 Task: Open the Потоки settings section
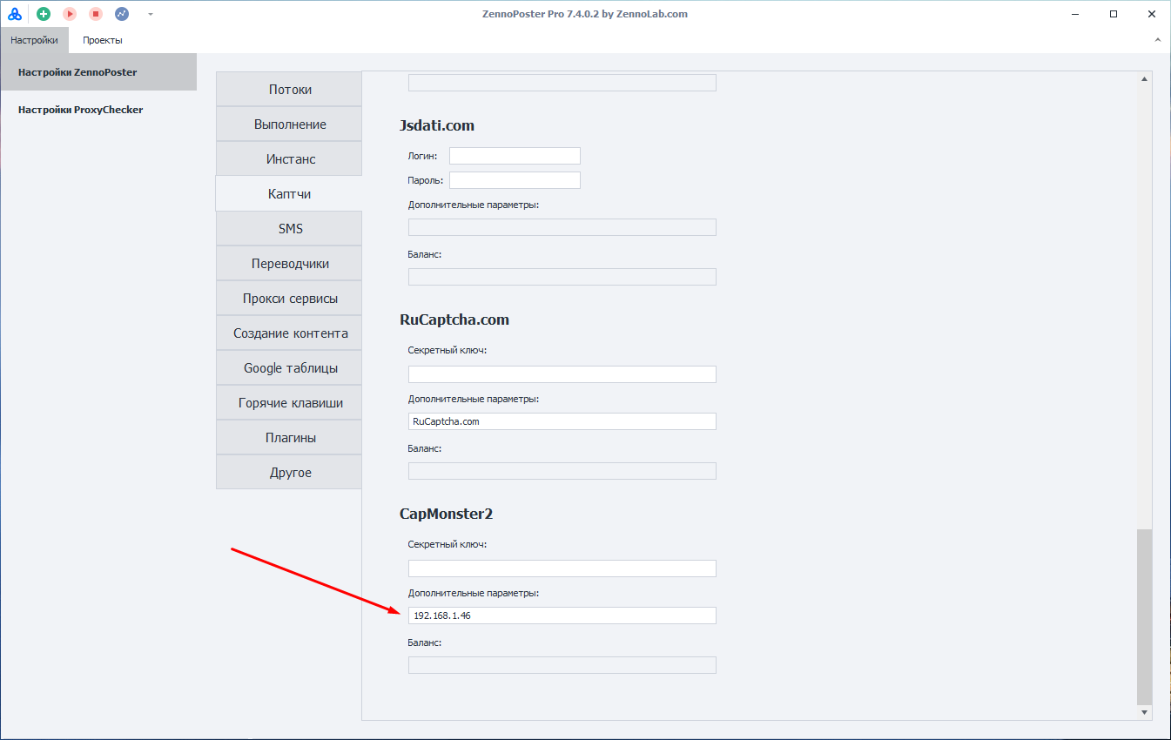click(x=290, y=90)
